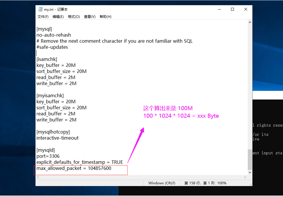Click the Windows (CRLF) status bar entry
Screen dimensions: 283x197
162,183
